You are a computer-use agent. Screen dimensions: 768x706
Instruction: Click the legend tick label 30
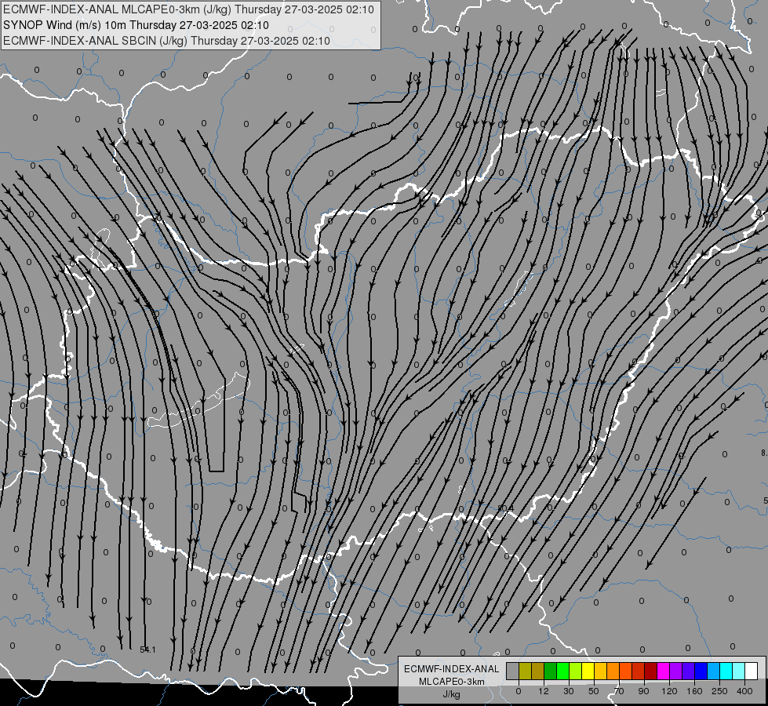tap(569, 691)
